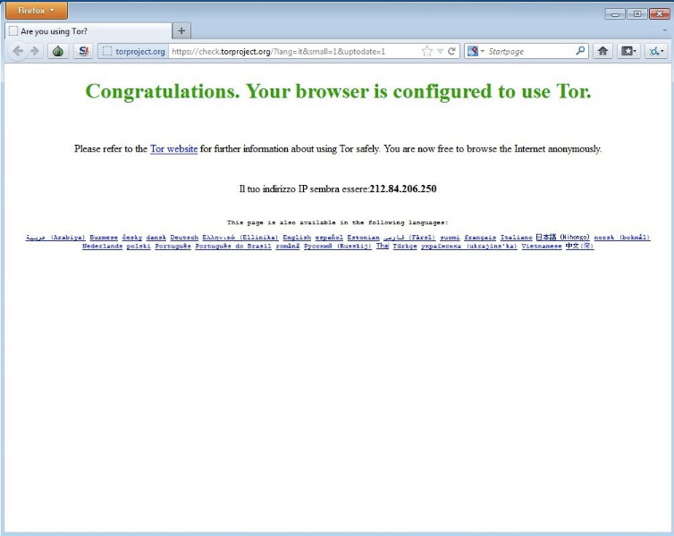Click the search magnifier icon
Viewport: 674px width, 536px height.
tap(580, 51)
